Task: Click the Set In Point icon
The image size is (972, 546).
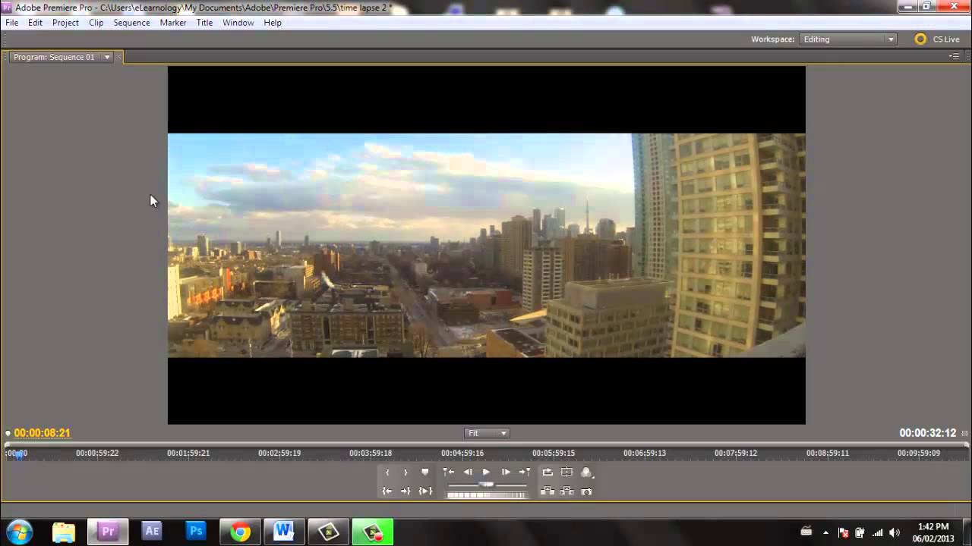Action: click(x=387, y=472)
